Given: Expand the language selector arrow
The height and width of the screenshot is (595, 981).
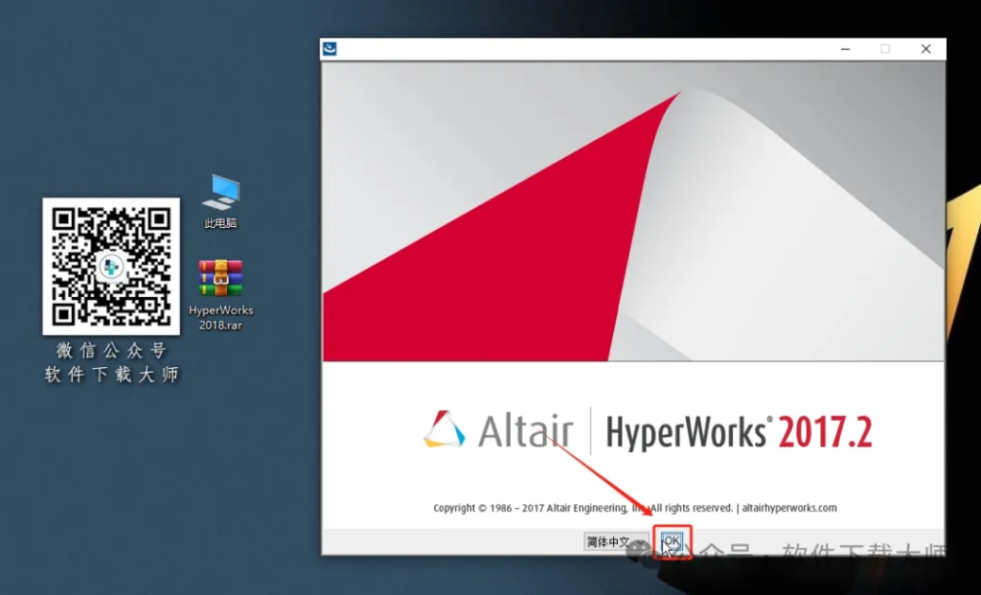Looking at the screenshot, I should tap(640, 543).
